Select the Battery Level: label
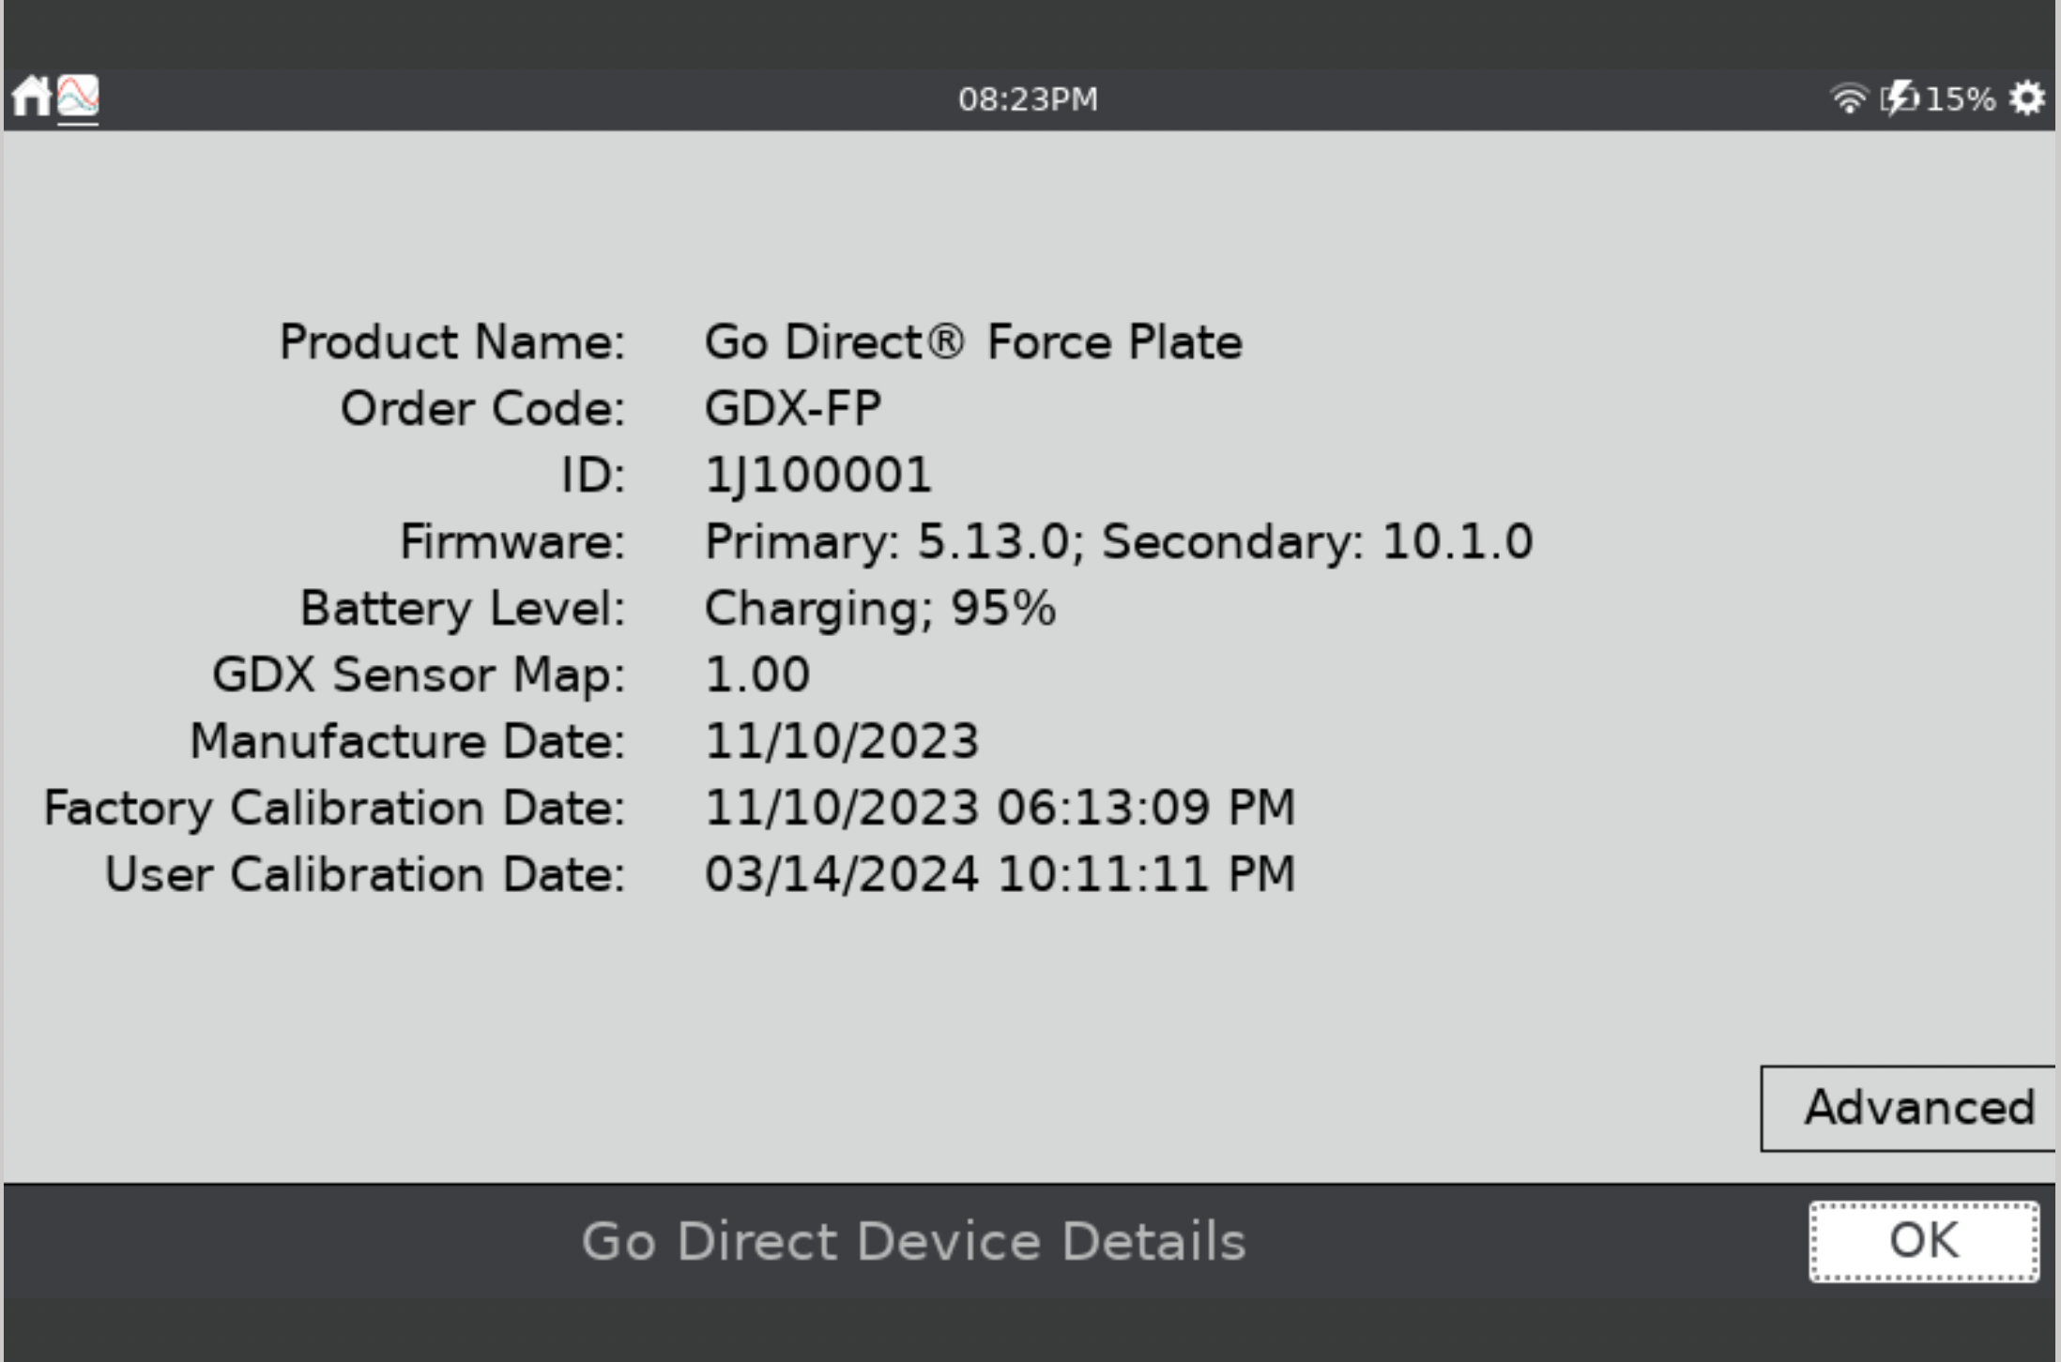Viewport: 2061px width, 1362px height. pos(463,608)
